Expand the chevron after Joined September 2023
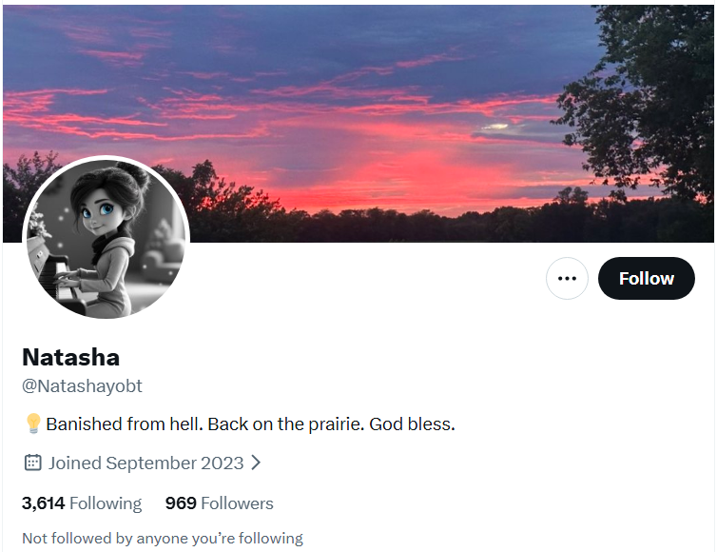Viewport: 717px width, 552px height. [256, 463]
